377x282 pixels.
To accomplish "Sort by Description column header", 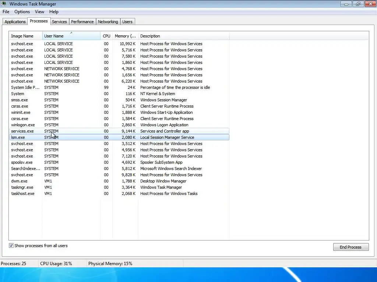I will pyautogui.click(x=184, y=36).
